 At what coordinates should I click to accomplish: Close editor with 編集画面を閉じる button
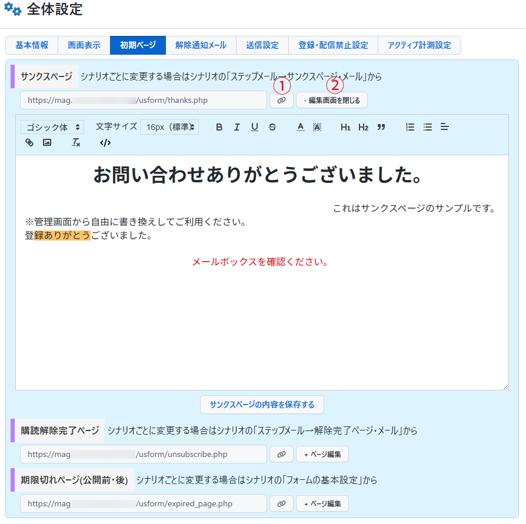[332, 101]
